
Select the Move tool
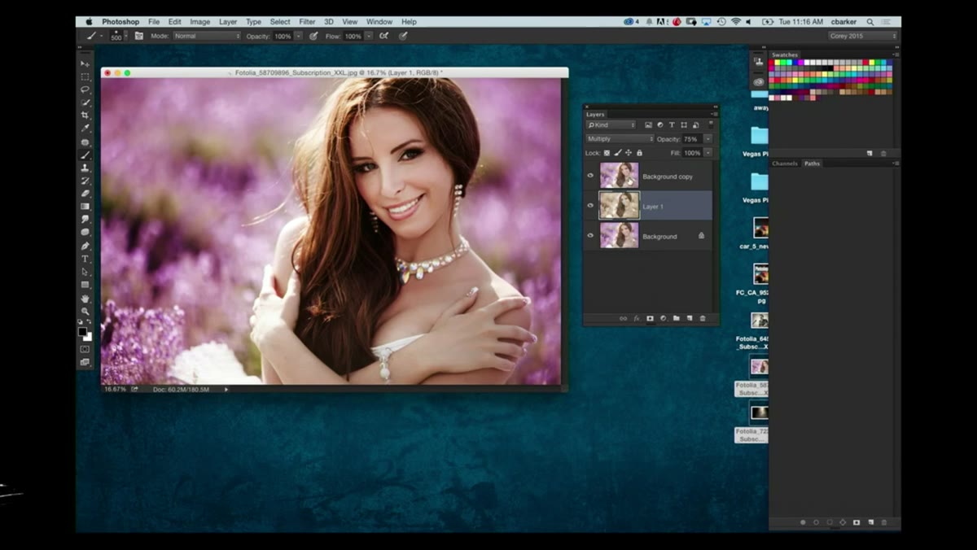(85, 63)
